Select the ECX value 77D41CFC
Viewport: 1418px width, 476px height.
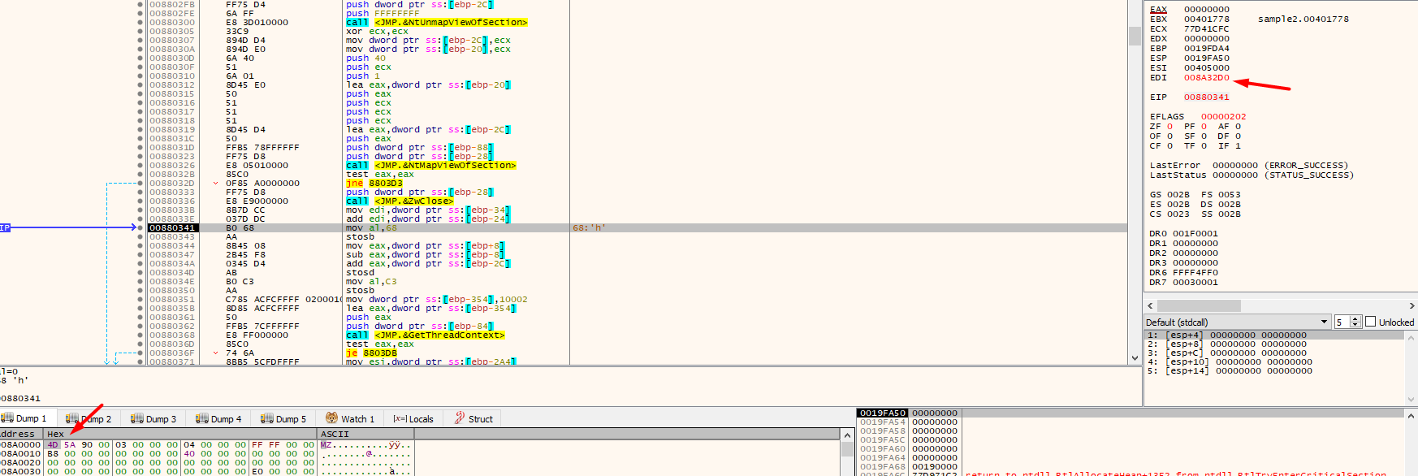(x=1206, y=28)
